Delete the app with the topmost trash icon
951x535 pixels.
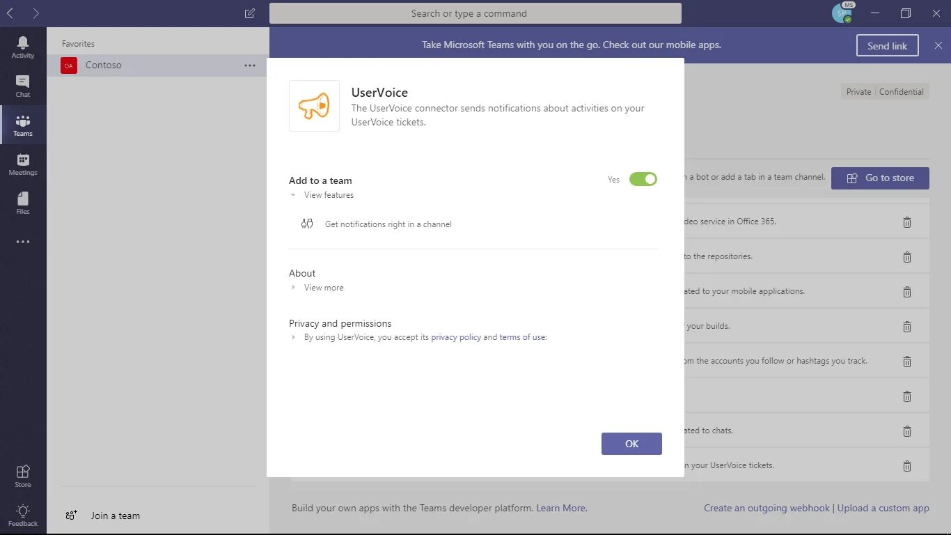[907, 222]
